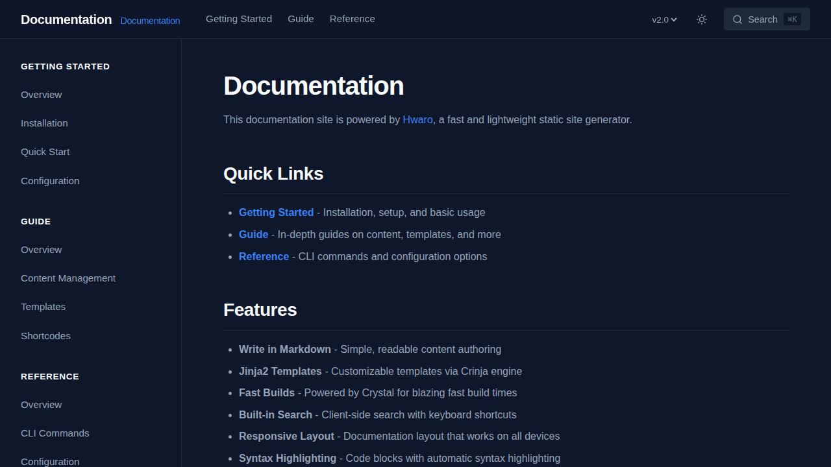Open the v2.0 version dropdown
Image resolution: width=831 pixels, height=467 pixels.
[664, 19]
